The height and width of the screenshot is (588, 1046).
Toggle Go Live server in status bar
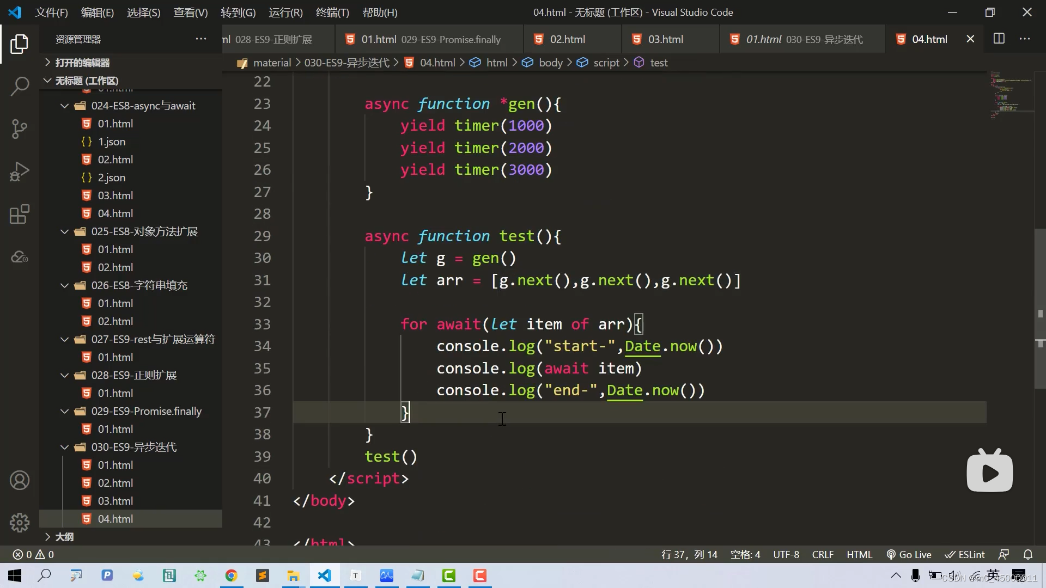tap(909, 554)
